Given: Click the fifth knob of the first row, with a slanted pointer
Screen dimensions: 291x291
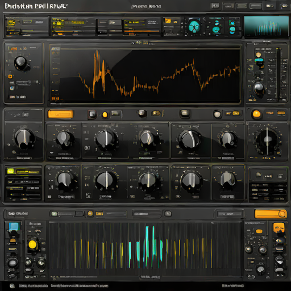Looking at the screenshot, I should (x=190, y=140).
